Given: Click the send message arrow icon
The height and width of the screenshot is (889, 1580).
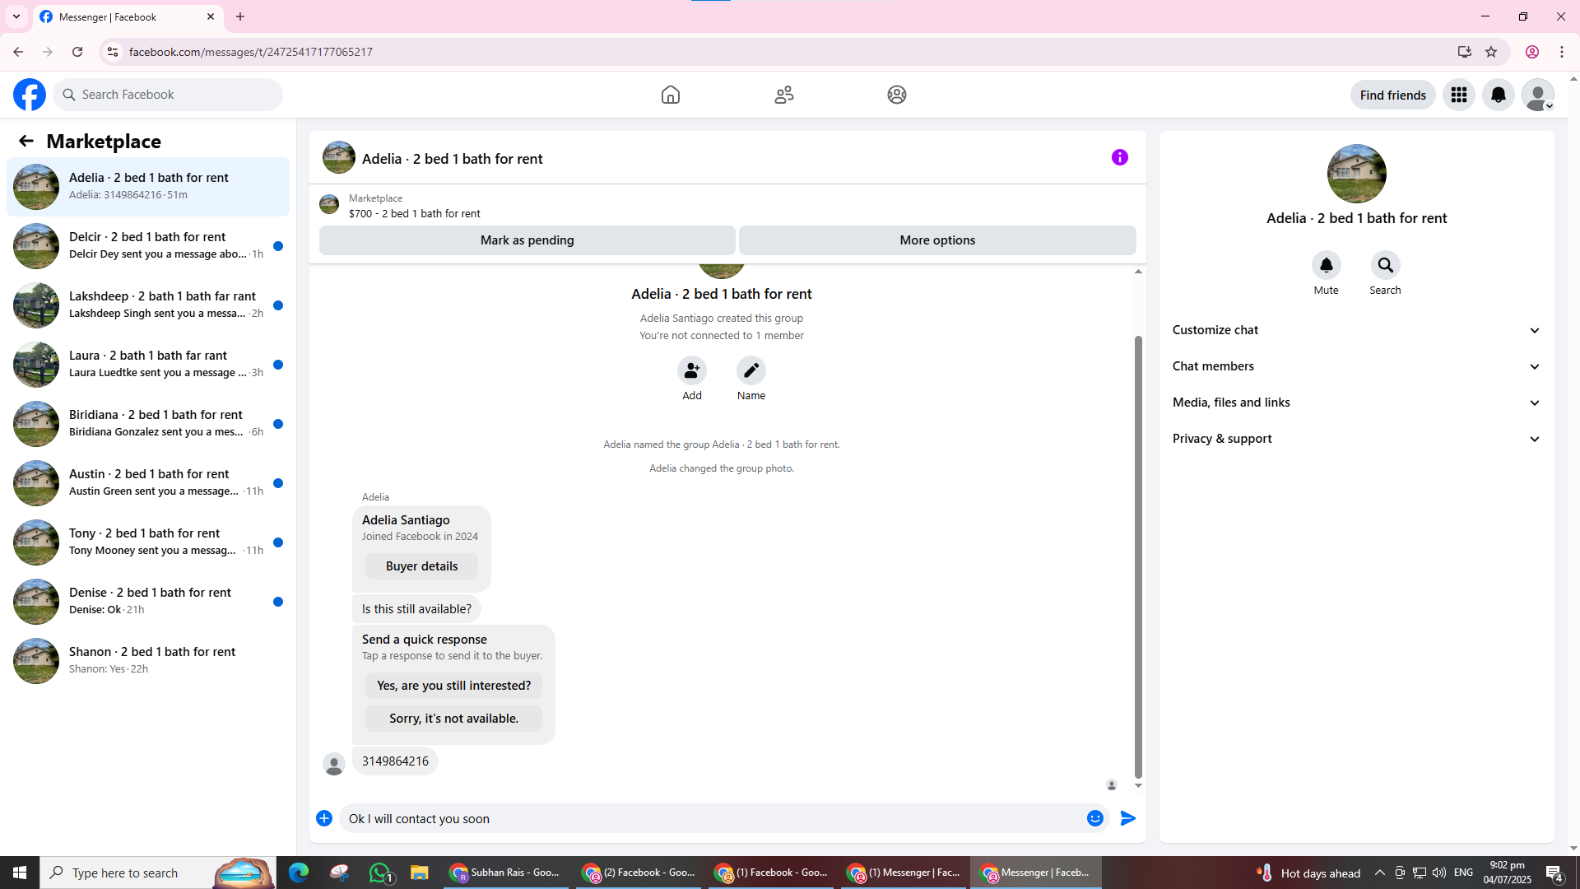Looking at the screenshot, I should (x=1128, y=818).
